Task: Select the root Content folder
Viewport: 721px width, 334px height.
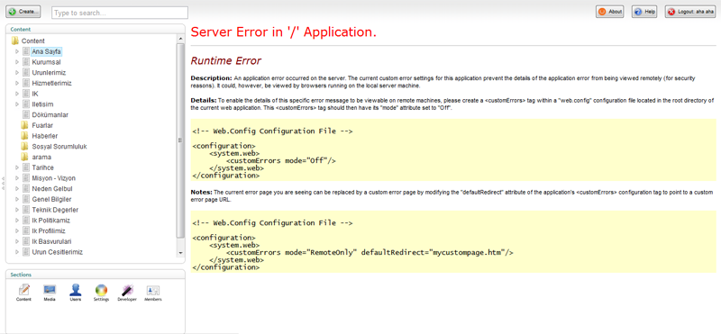Action: pos(33,41)
